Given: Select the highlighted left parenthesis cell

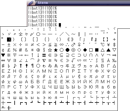Looking at the screenshot, I should tap(9, 40).
